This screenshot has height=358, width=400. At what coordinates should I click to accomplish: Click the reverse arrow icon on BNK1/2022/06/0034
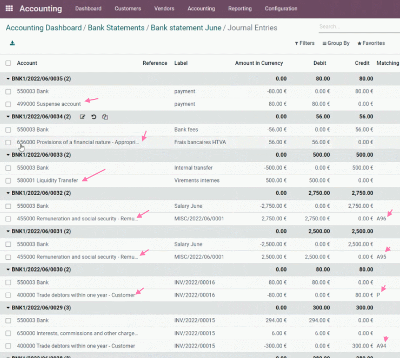(x=94, y=117)
